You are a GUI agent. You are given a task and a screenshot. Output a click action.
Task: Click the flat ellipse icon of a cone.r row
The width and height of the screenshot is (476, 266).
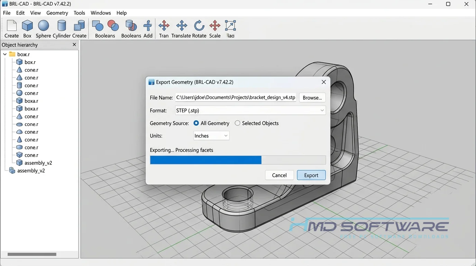(x=19, y=124)
